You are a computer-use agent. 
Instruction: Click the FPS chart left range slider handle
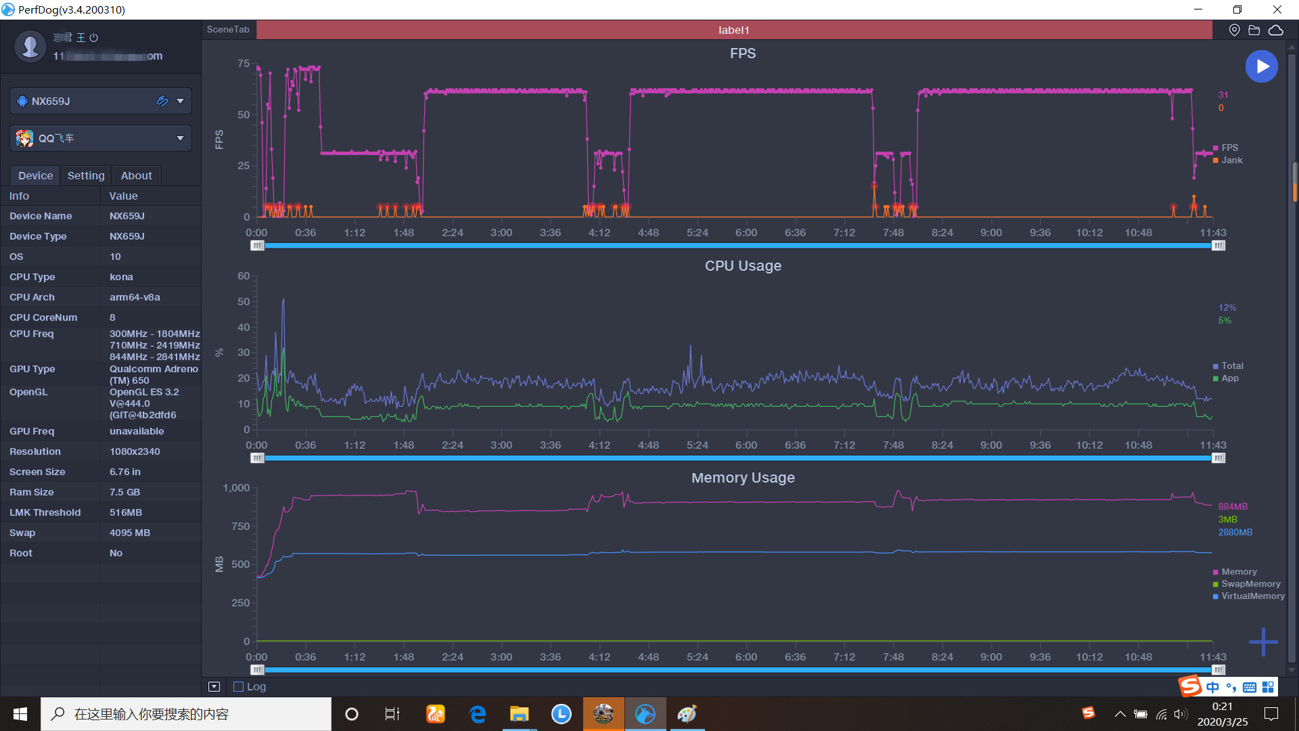pyautogui.click(x=257, y=246)
